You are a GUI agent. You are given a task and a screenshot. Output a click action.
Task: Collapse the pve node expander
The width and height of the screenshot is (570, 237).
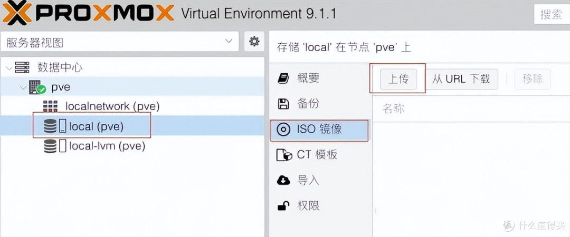pyautogui.click(x=24, y=87)
